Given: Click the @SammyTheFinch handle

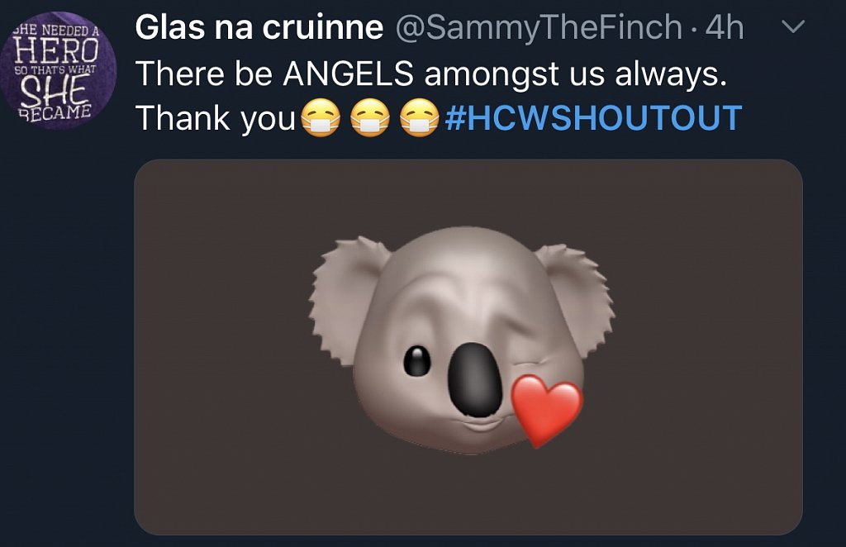Looking at the screenshot, I should 539,29.
